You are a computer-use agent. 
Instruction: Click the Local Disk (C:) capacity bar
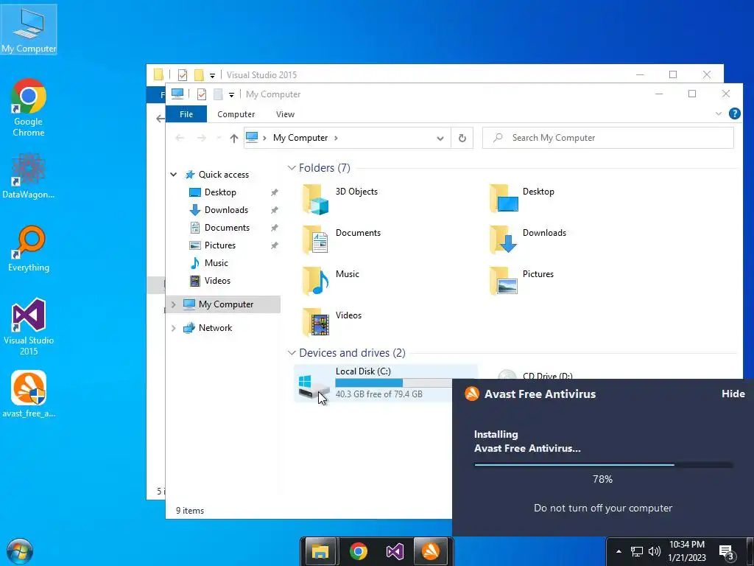point(393,382)
